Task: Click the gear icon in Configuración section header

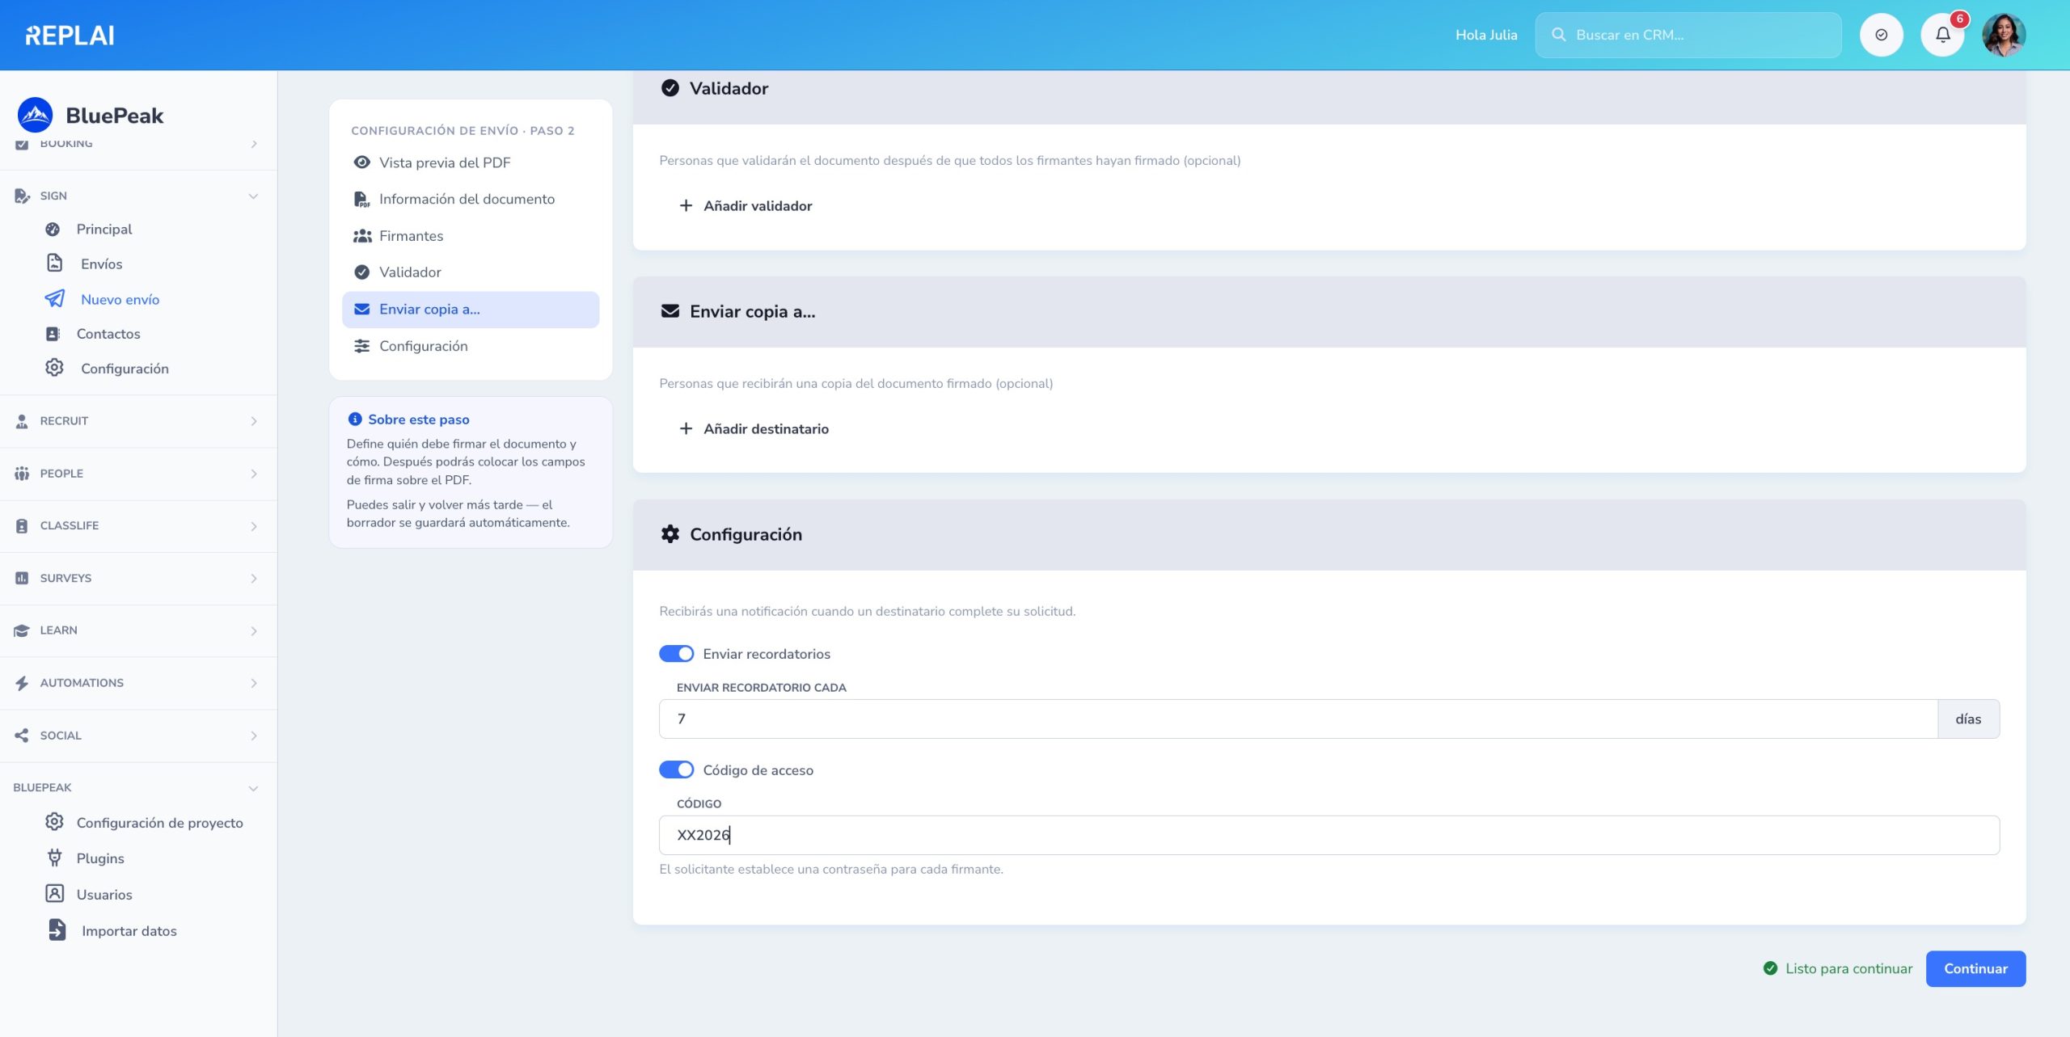Action: pyautogui.click(x=670, y=533)
